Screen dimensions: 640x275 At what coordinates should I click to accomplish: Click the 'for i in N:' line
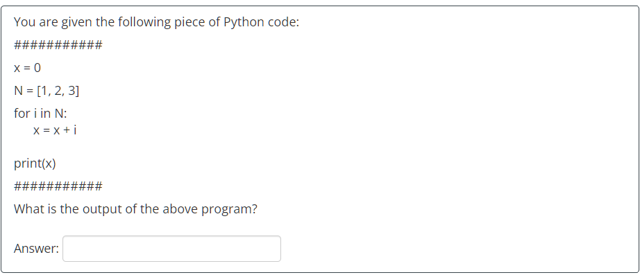(40, 113)
